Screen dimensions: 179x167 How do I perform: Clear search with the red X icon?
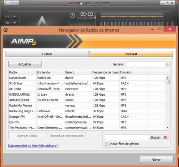[165, 137]
